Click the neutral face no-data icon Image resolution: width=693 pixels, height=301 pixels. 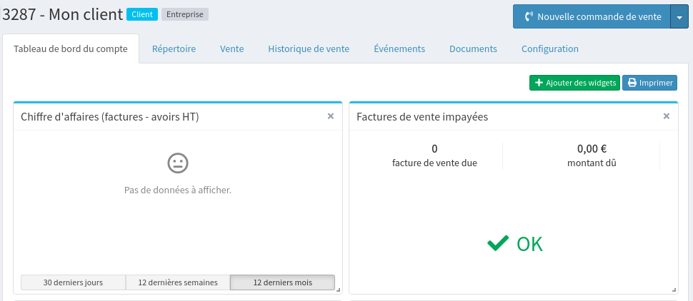point(177,163)
